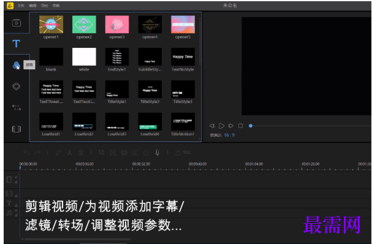Click the text template panel vertical scrollbar
This screenshot has width=372, height=244.
pyautogui.click(x=200, y=43)
